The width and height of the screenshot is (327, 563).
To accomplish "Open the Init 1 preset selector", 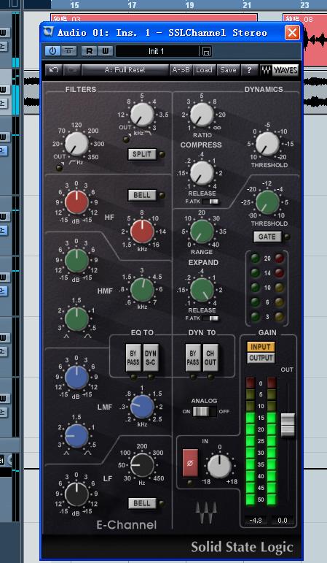I will coord(157,51).
